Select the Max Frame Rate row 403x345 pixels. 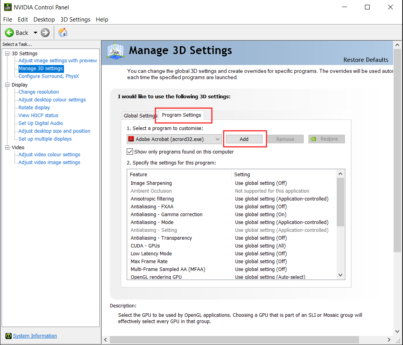pyautogui.click(x=232, y=261)
